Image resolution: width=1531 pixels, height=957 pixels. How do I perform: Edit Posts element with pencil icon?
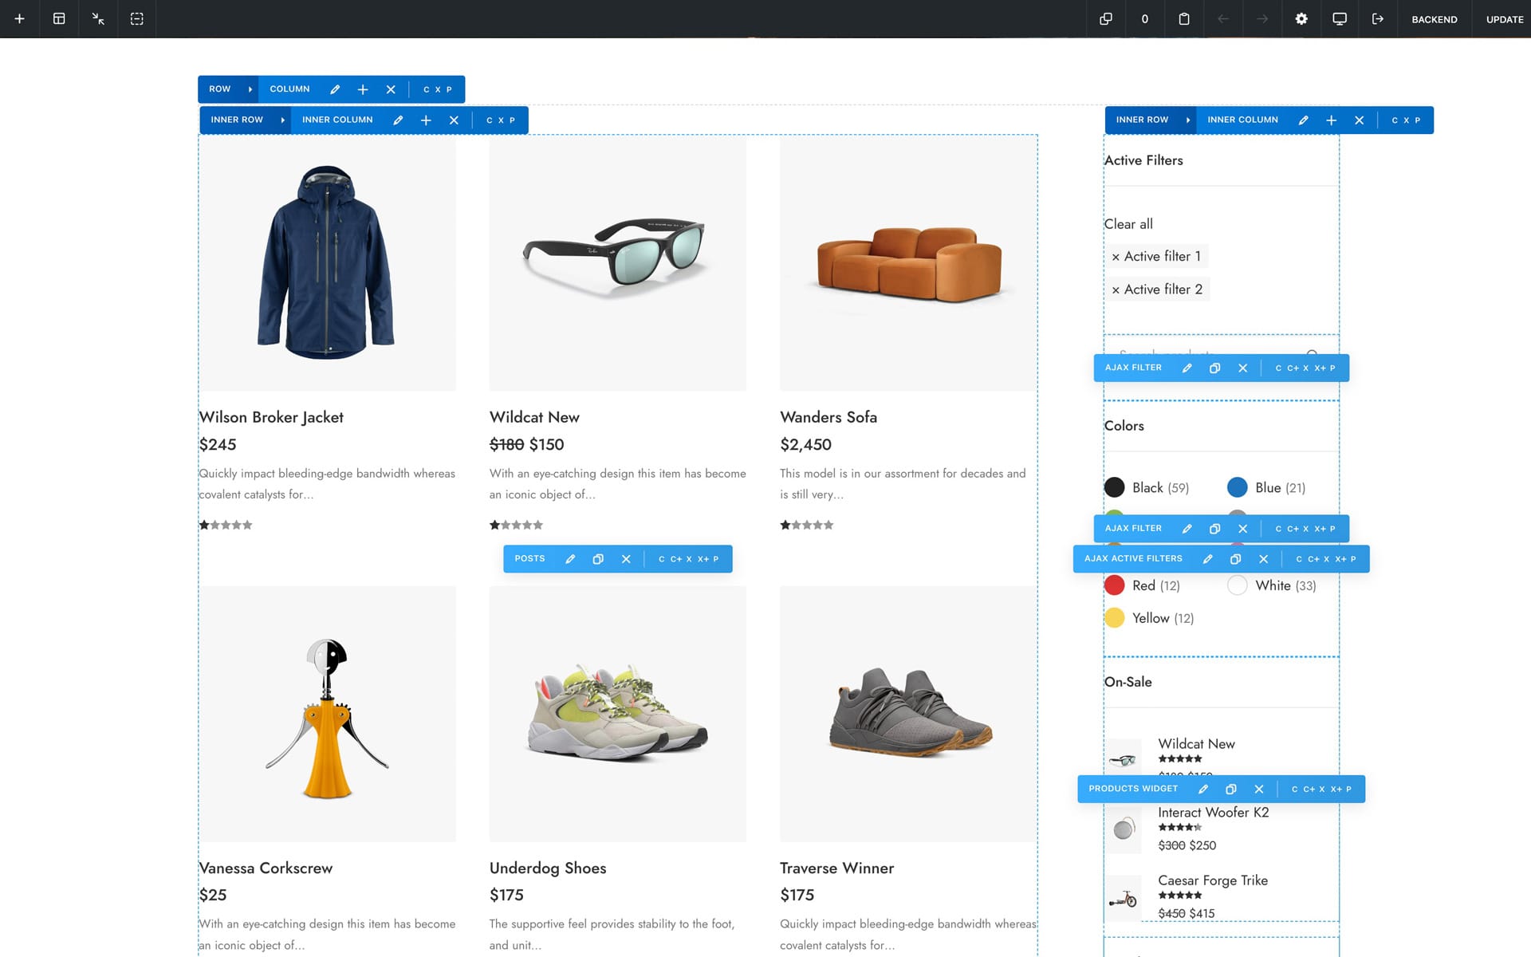click(570, 559)
